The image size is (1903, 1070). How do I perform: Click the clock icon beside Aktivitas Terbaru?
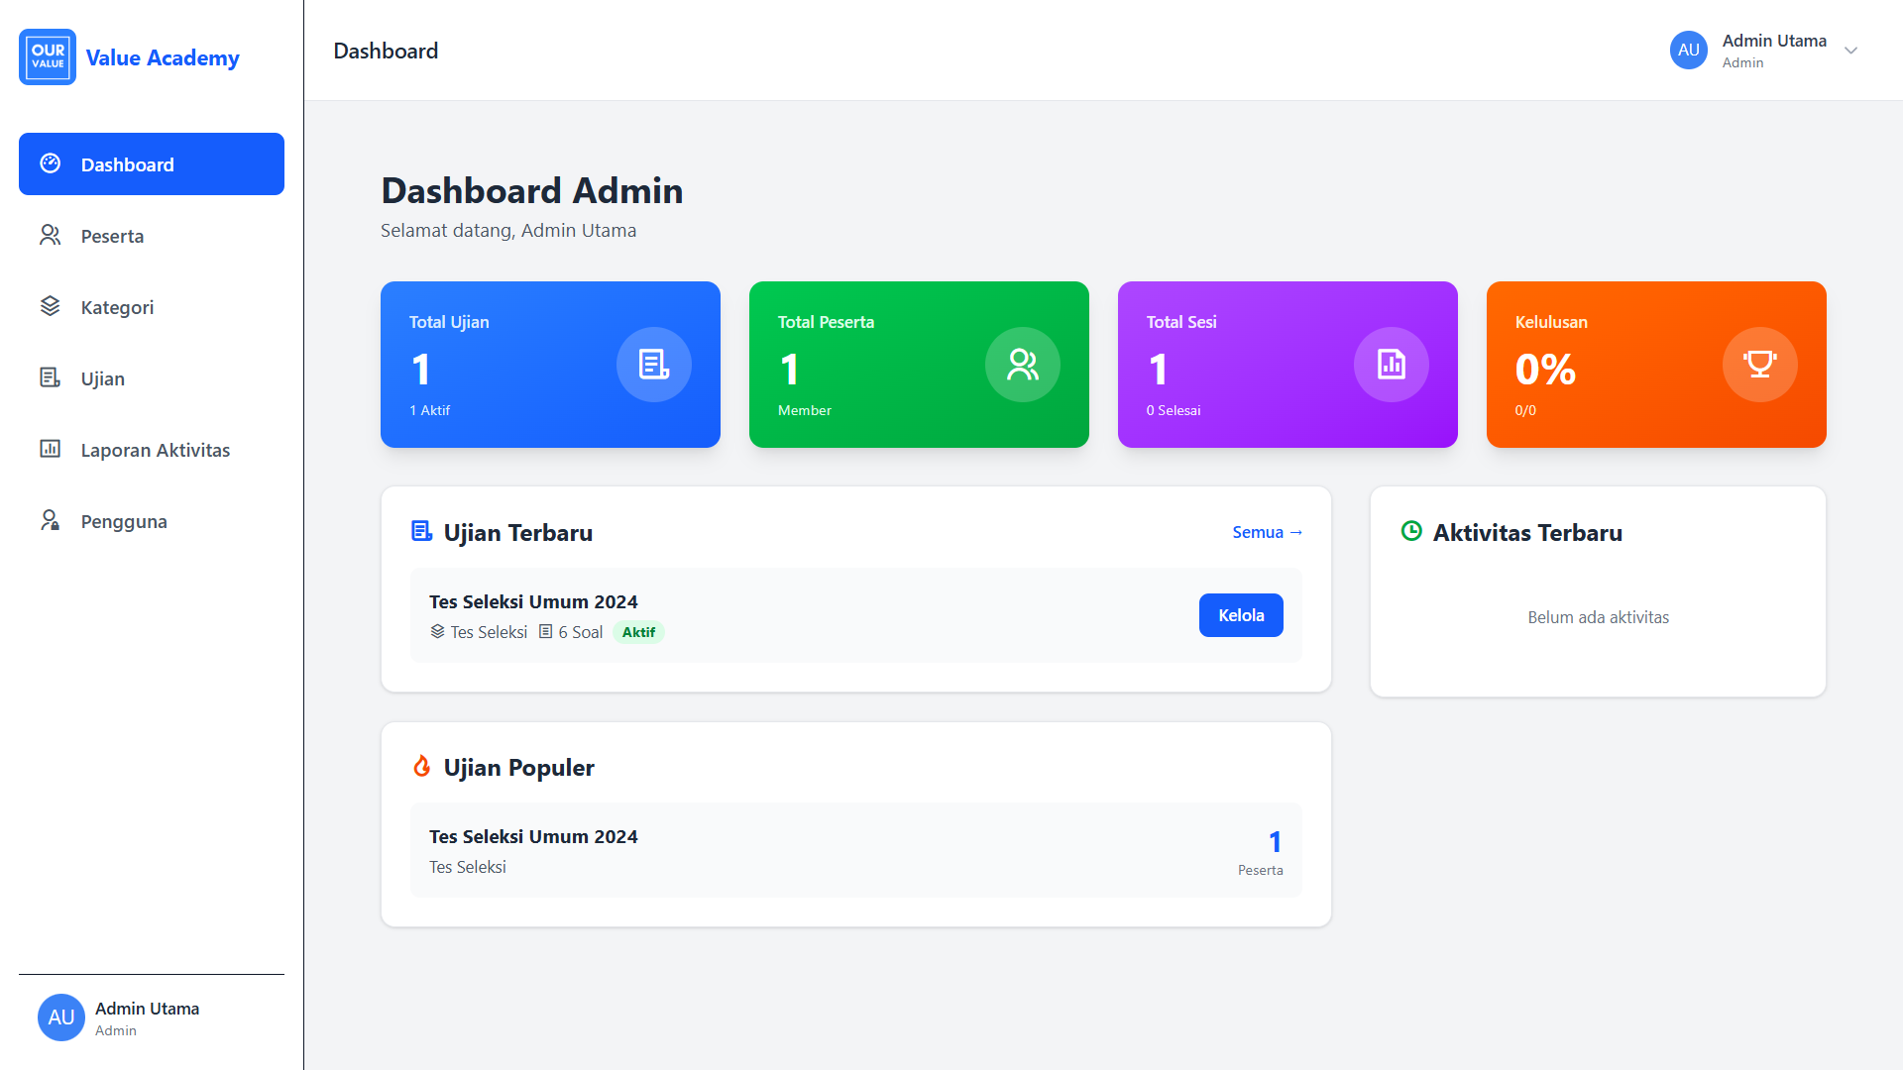tap(1411, 532)
